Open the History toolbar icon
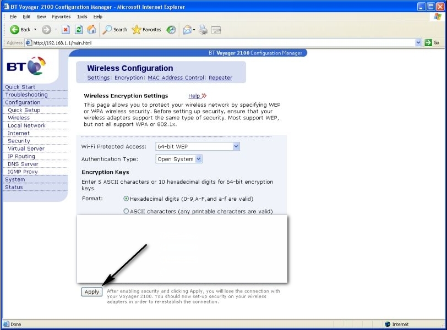Image resolution: width=447 pixels, height=330 pixels. click(171, 30)
